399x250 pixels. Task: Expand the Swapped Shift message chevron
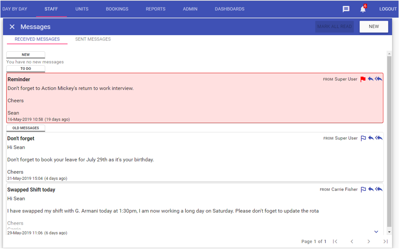pos(376,232)
